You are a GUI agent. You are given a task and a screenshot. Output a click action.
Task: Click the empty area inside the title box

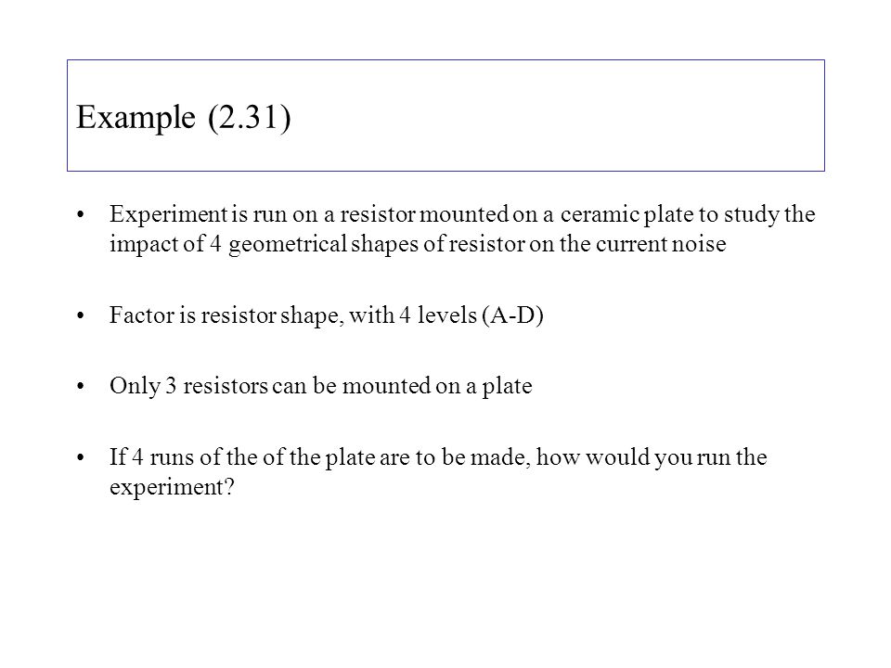[557, 116]
